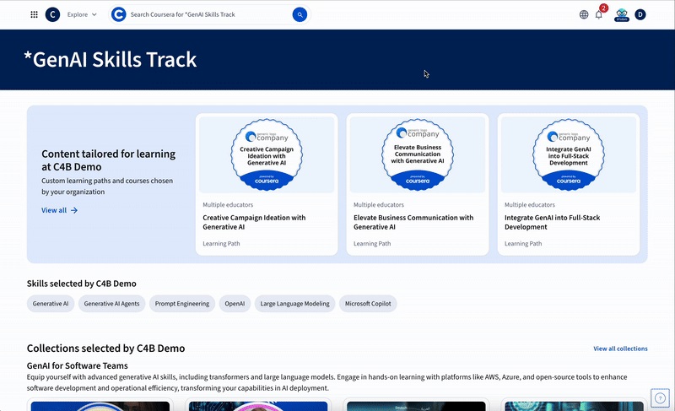Click the *GenAI Skills Track page title

coord(111,59)
